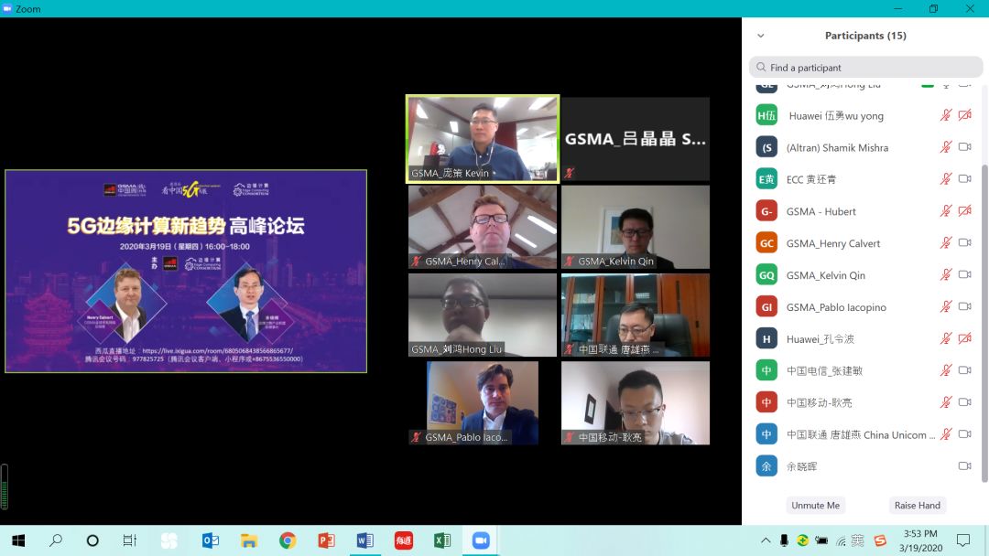
Task: Click the muted mic icon for China Unicom participant
Action: (x=945, y=433)
